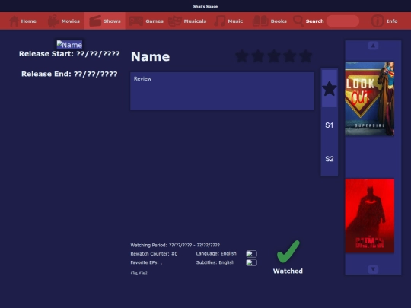The image size is (411, 308).
Task: Toggle the green Watched checkmark
Action: [x=288, y=252]
